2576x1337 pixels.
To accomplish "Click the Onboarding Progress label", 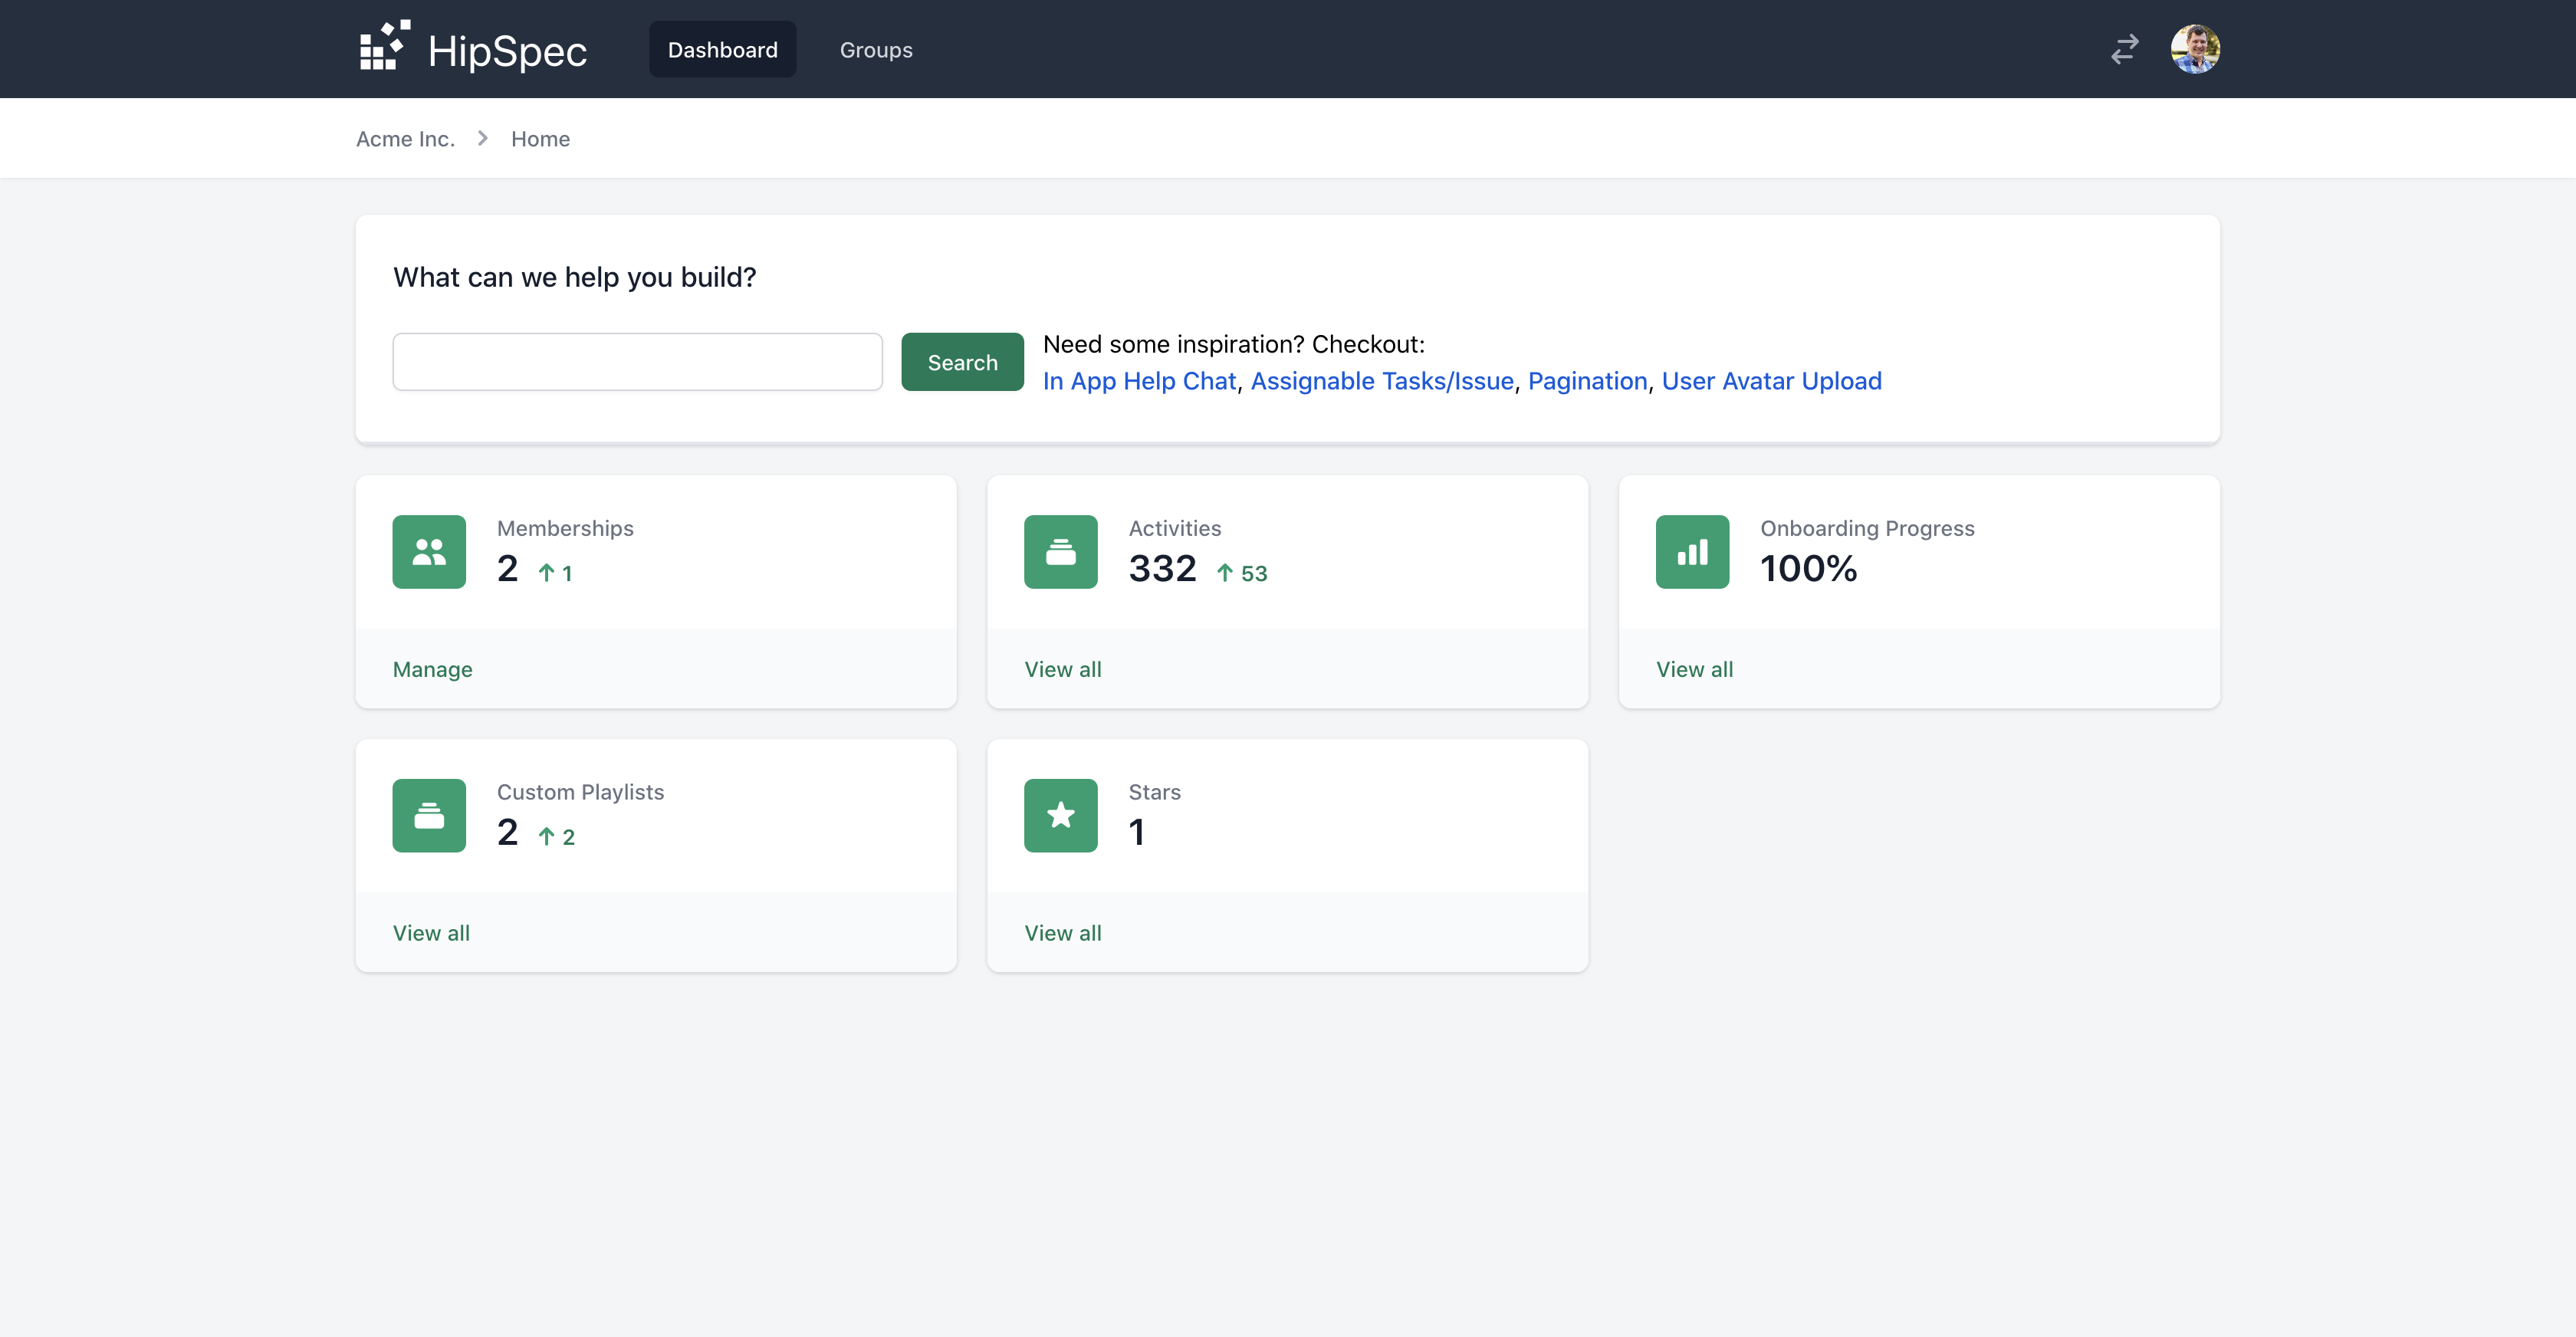I will (1867, 528).
